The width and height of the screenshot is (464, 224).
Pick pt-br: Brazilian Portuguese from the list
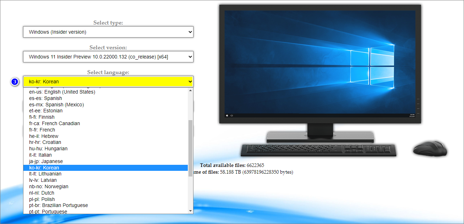pos(105,205)
